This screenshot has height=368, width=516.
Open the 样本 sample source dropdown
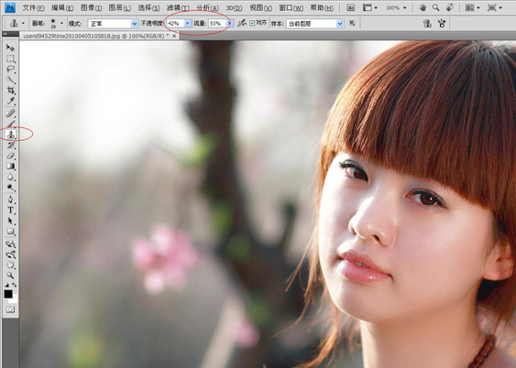click(315, 24)
